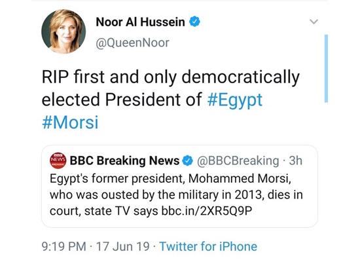Click the 3h timestamp on quoted tweet

(295, 160)
